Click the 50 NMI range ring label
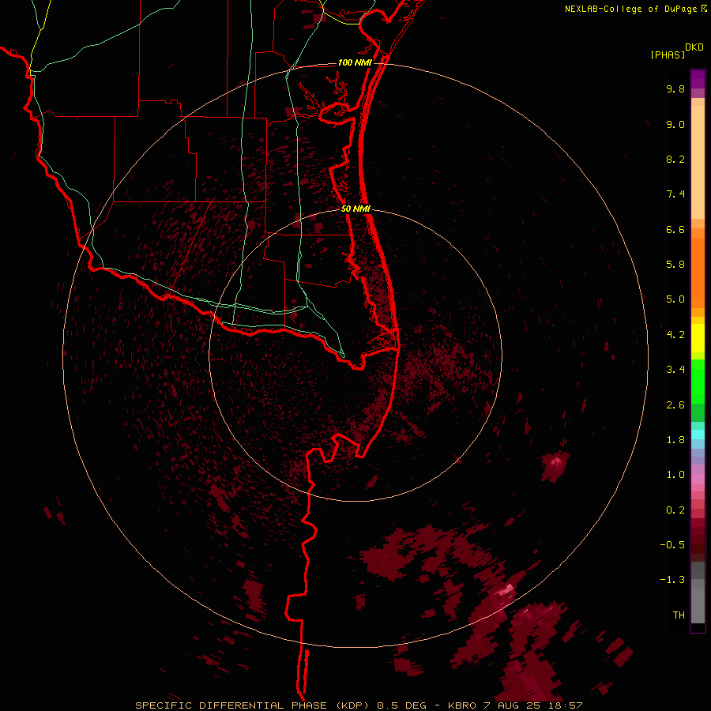This screenshot has height=711, width=711. 355,209
